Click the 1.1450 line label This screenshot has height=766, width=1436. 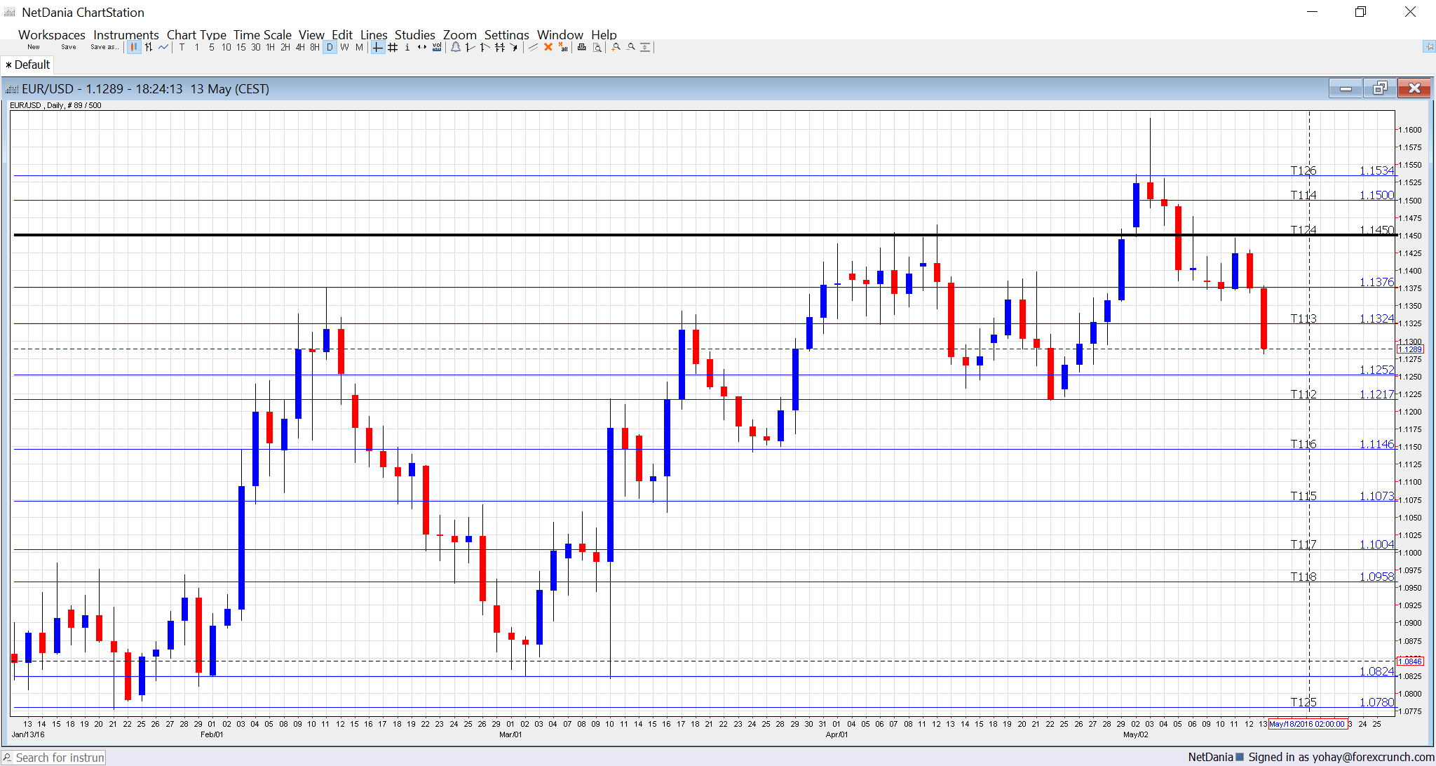click(1377, 230)
